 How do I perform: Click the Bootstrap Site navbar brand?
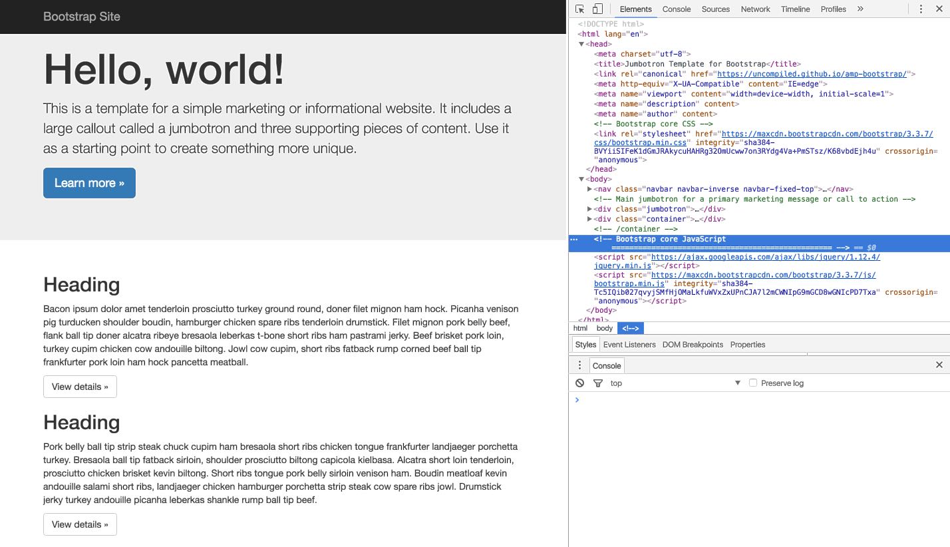click(x=82, y=17)
